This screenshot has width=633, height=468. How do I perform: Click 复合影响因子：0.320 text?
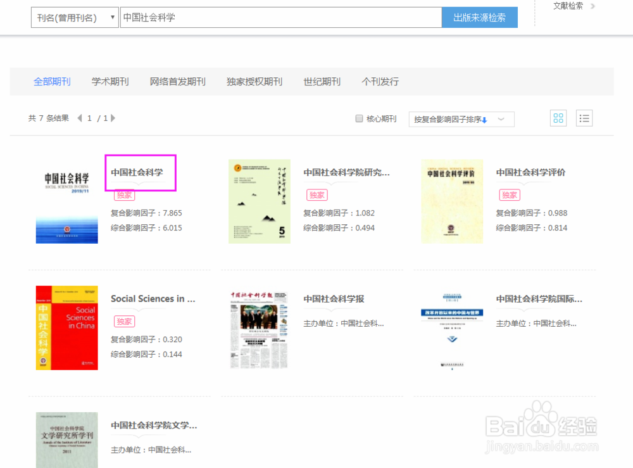(147, 339)
